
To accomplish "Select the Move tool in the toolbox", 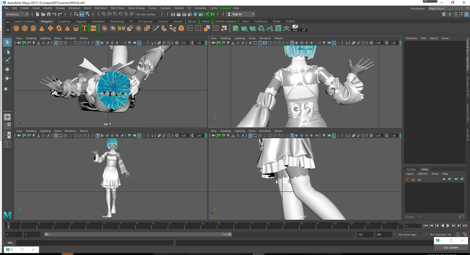I will point(8,69).
